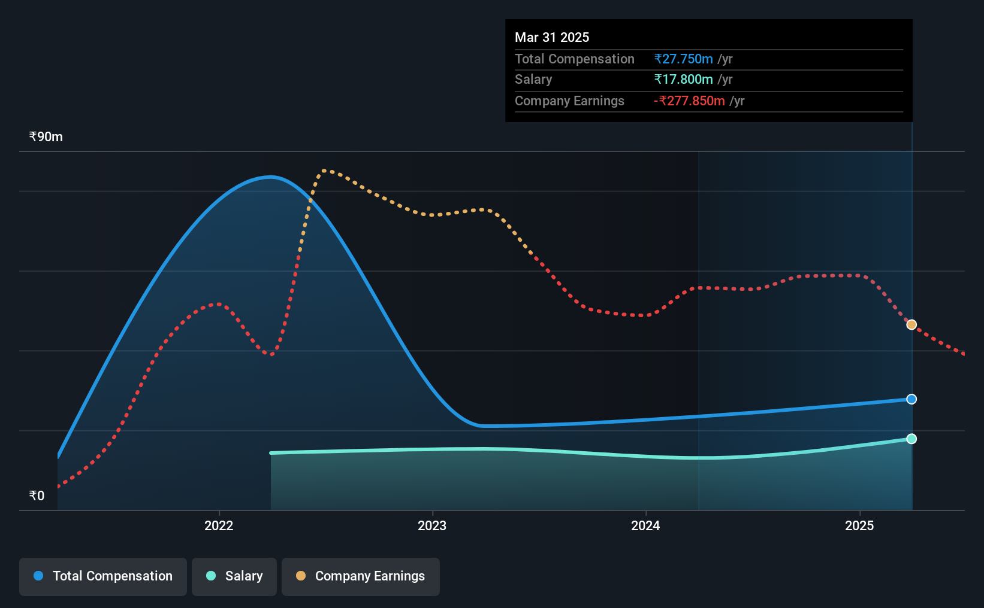984x608 pixels.
Task: Click the teal Salary legend dot
Action: click(211, 576)
